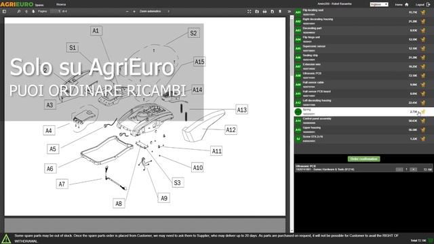The height and width of the screenshot is (244, 434).
Task: Click diagram label A8
Action: click(x=119, y=203)
